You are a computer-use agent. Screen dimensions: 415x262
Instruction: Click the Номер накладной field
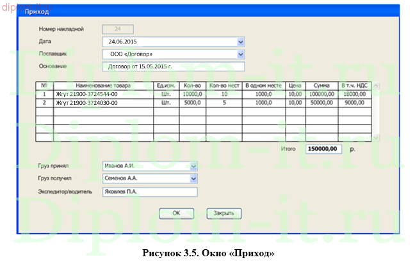(118, 29)
